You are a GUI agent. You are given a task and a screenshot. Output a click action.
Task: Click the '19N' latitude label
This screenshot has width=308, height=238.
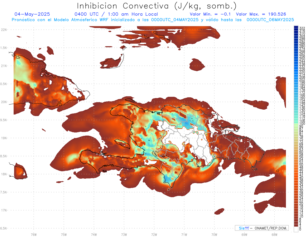pos(4,138)
